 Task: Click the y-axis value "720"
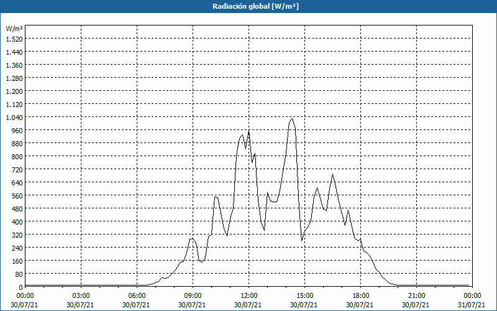(17, 169)
